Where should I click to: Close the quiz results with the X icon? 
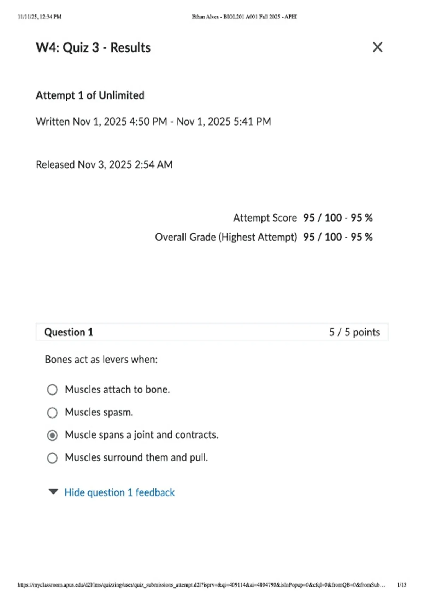377,47
